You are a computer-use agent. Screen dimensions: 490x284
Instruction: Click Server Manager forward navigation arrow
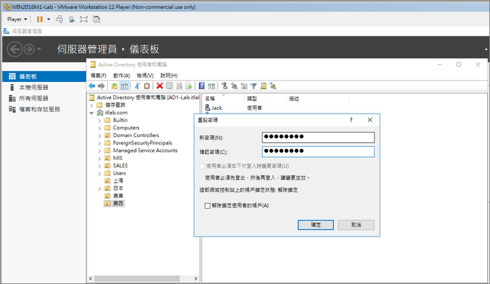click(x=29, y=49)
